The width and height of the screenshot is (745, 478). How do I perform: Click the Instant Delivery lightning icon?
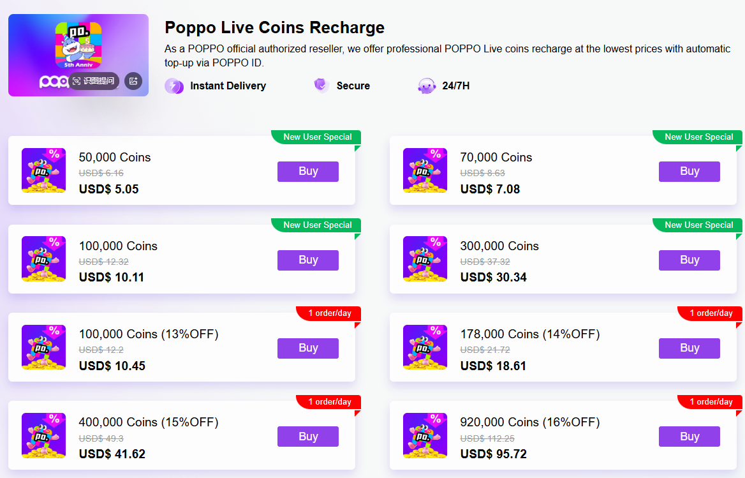[x=174, y=86]
